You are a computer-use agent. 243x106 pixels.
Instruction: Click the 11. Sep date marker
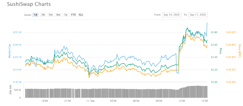pyautogui.click(x=90, y=101)
